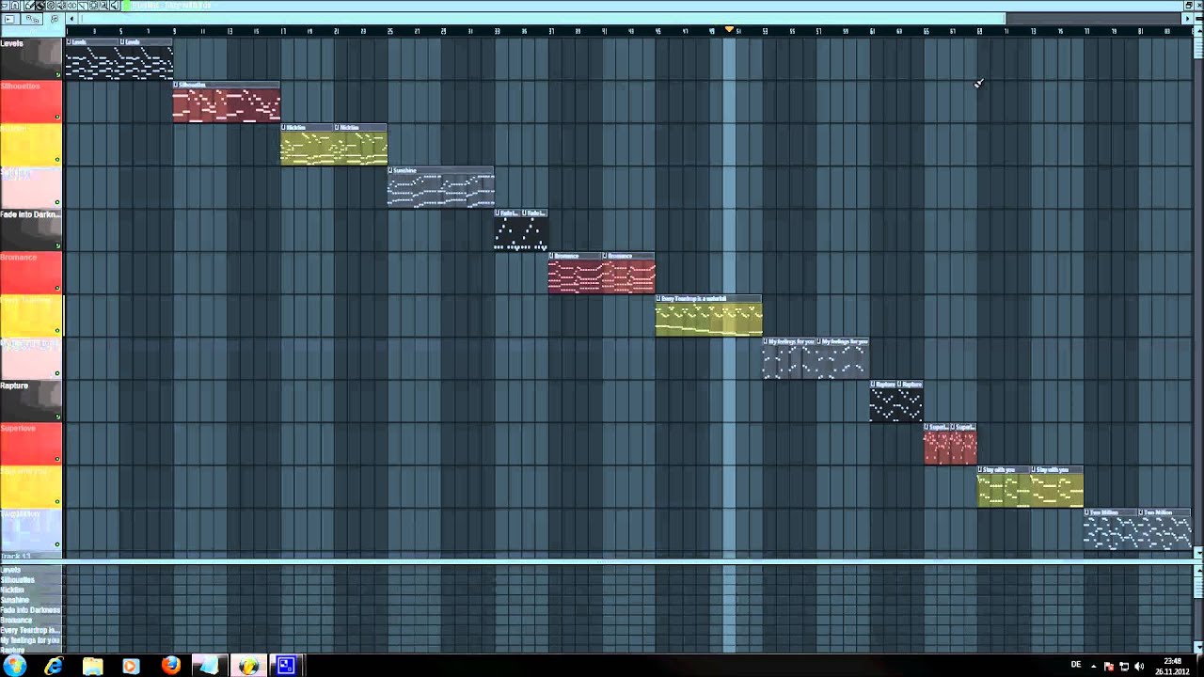This screenshot has height=677, width=1204.
Task: Click the orange playhead marker on the ruler
Action: click(x=729, y=30)
